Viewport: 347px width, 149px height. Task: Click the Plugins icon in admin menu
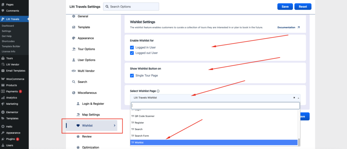pos(3,139)
